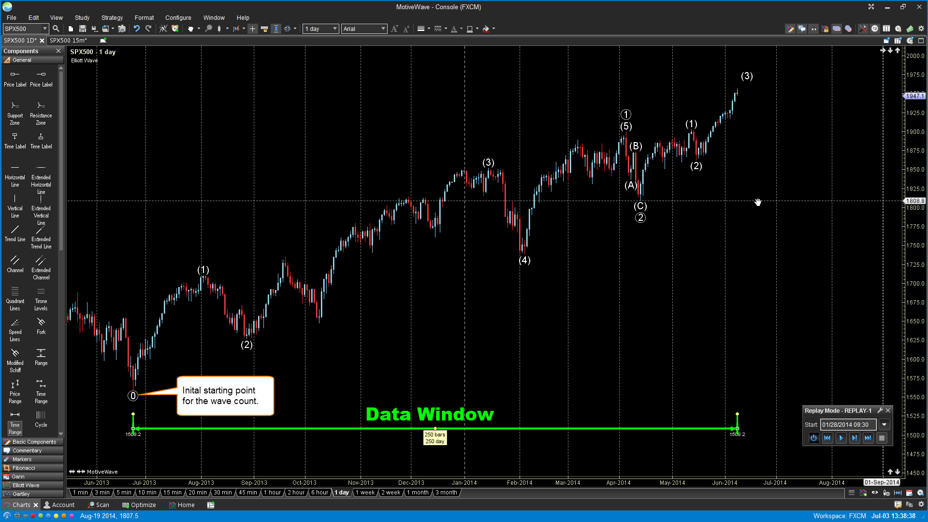Screen dimensions: 928x522
Task: Toggle components visibility eye-slash icon
Action: tap(813, 29)
